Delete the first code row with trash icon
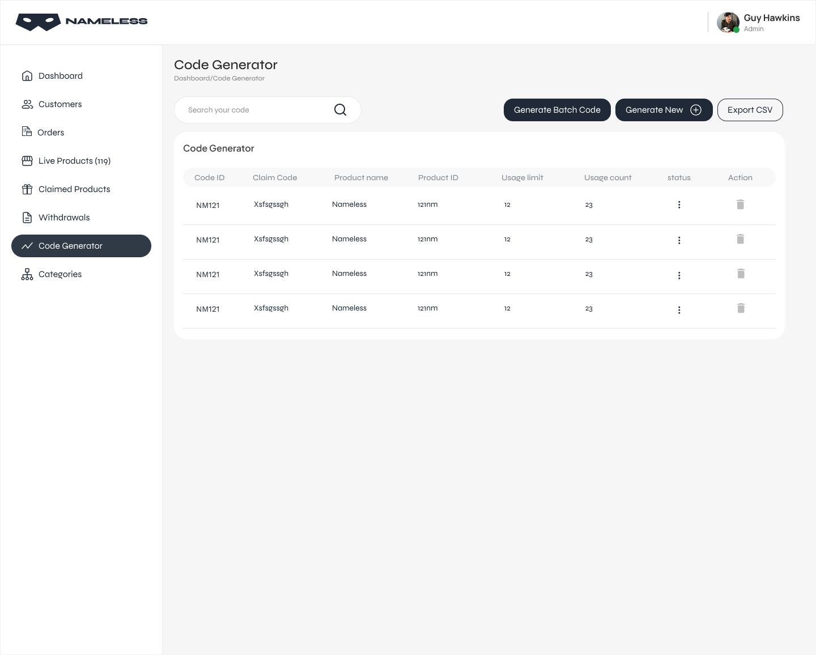This screenshot has height=655, width=816. point(740,205)
